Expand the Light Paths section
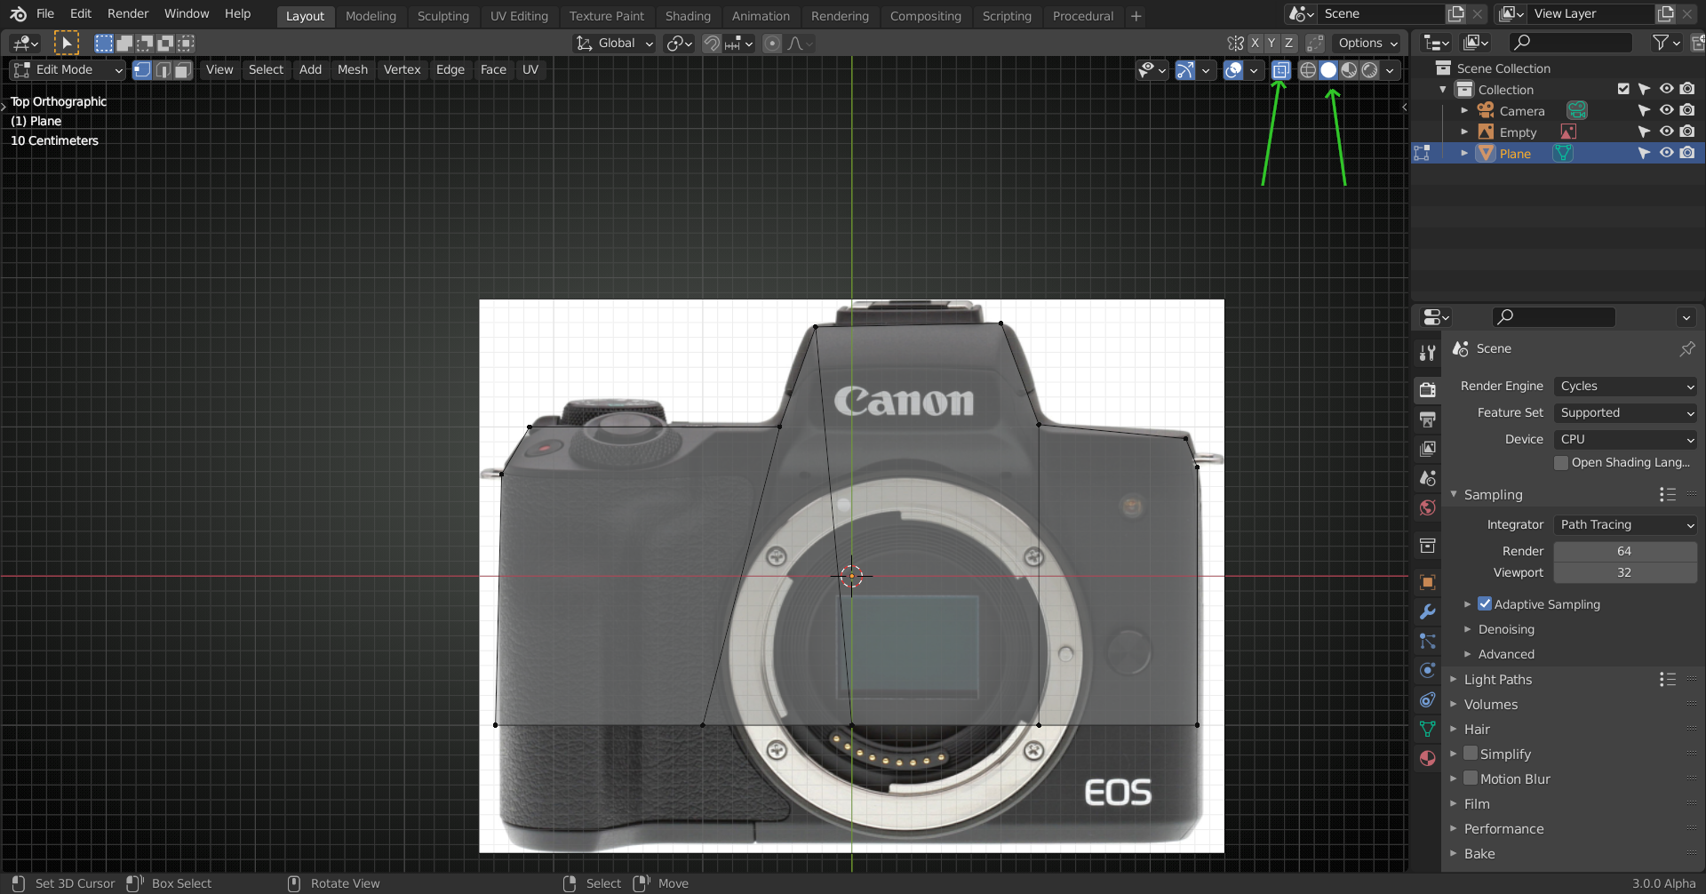Viewport: 1706px width, 894px height. point(1499,679)
